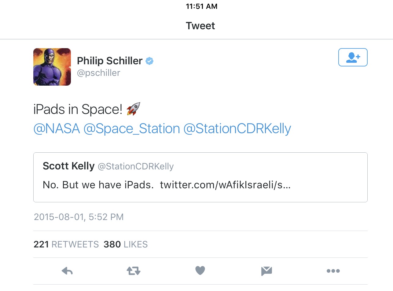View the 380 likes list

point(126,244)
